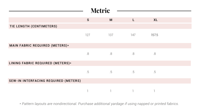Click the Tie Length (Centimeters) row label

[x=33, y=26]
